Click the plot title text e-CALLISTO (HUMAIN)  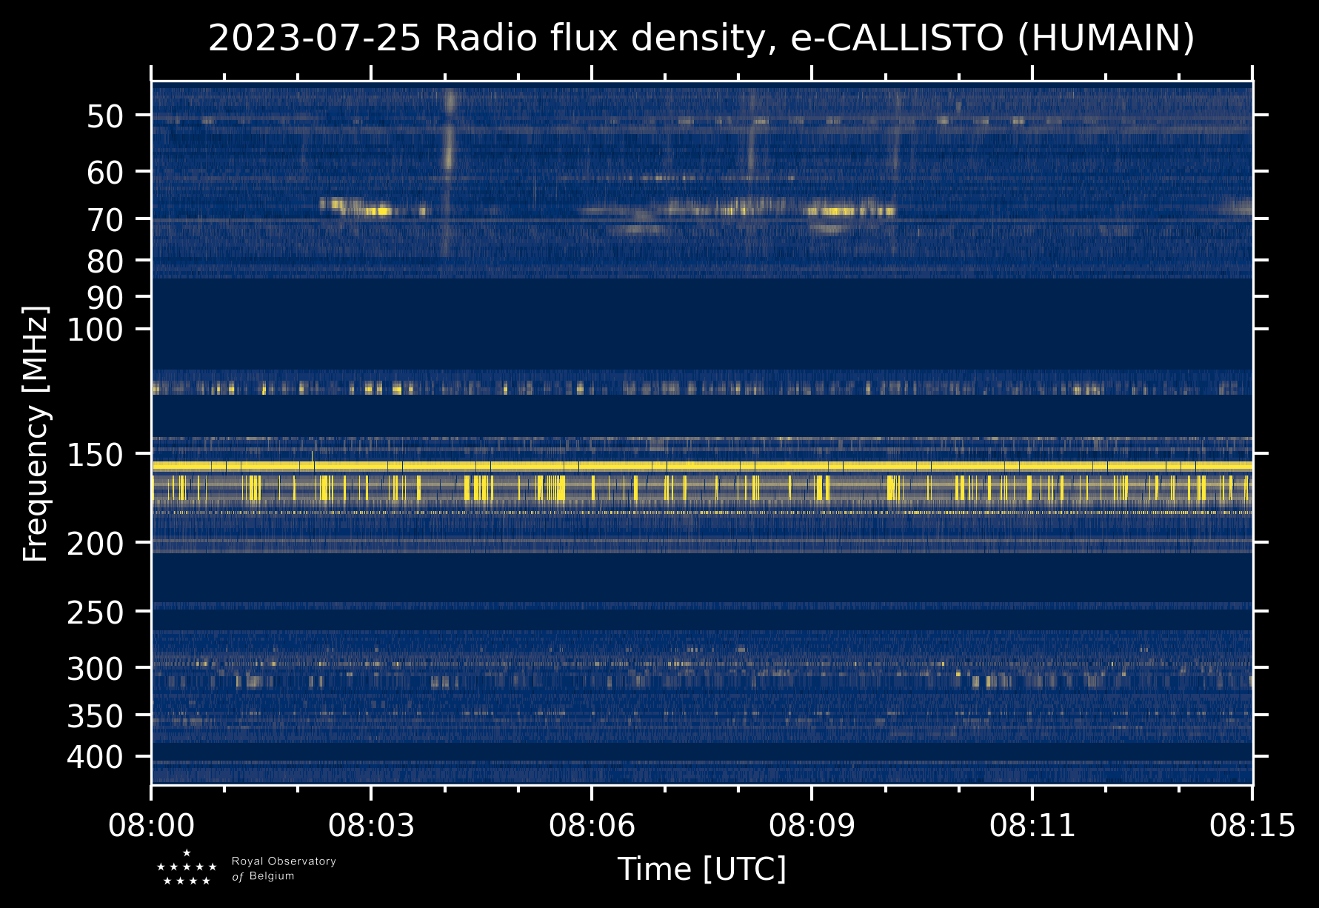tap(992, 39)
